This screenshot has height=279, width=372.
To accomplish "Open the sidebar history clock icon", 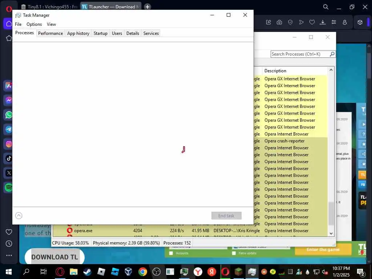I will [x=9, y=244].
